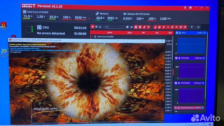Click the Avg column header
Screen dimensions: 224x126
tap(157, 32)
